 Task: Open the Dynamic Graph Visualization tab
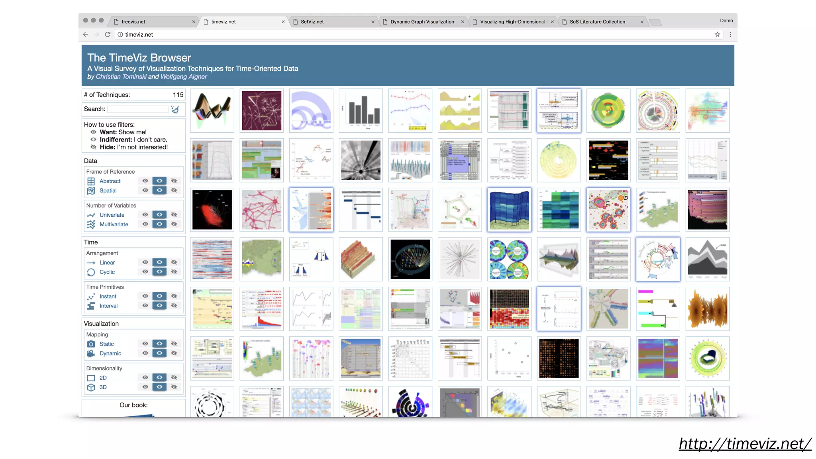click(423, 22)
